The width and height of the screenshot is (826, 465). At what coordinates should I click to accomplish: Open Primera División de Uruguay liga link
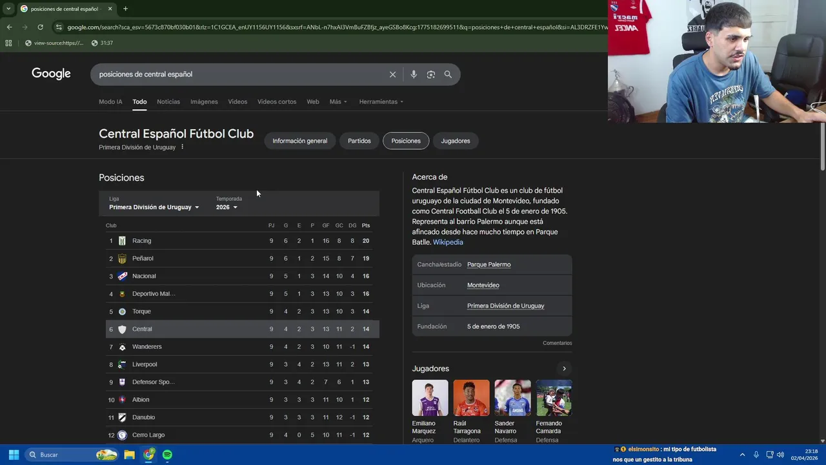tap(506, 305)
